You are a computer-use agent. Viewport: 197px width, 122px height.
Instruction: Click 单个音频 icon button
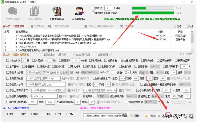click(63, 79)
